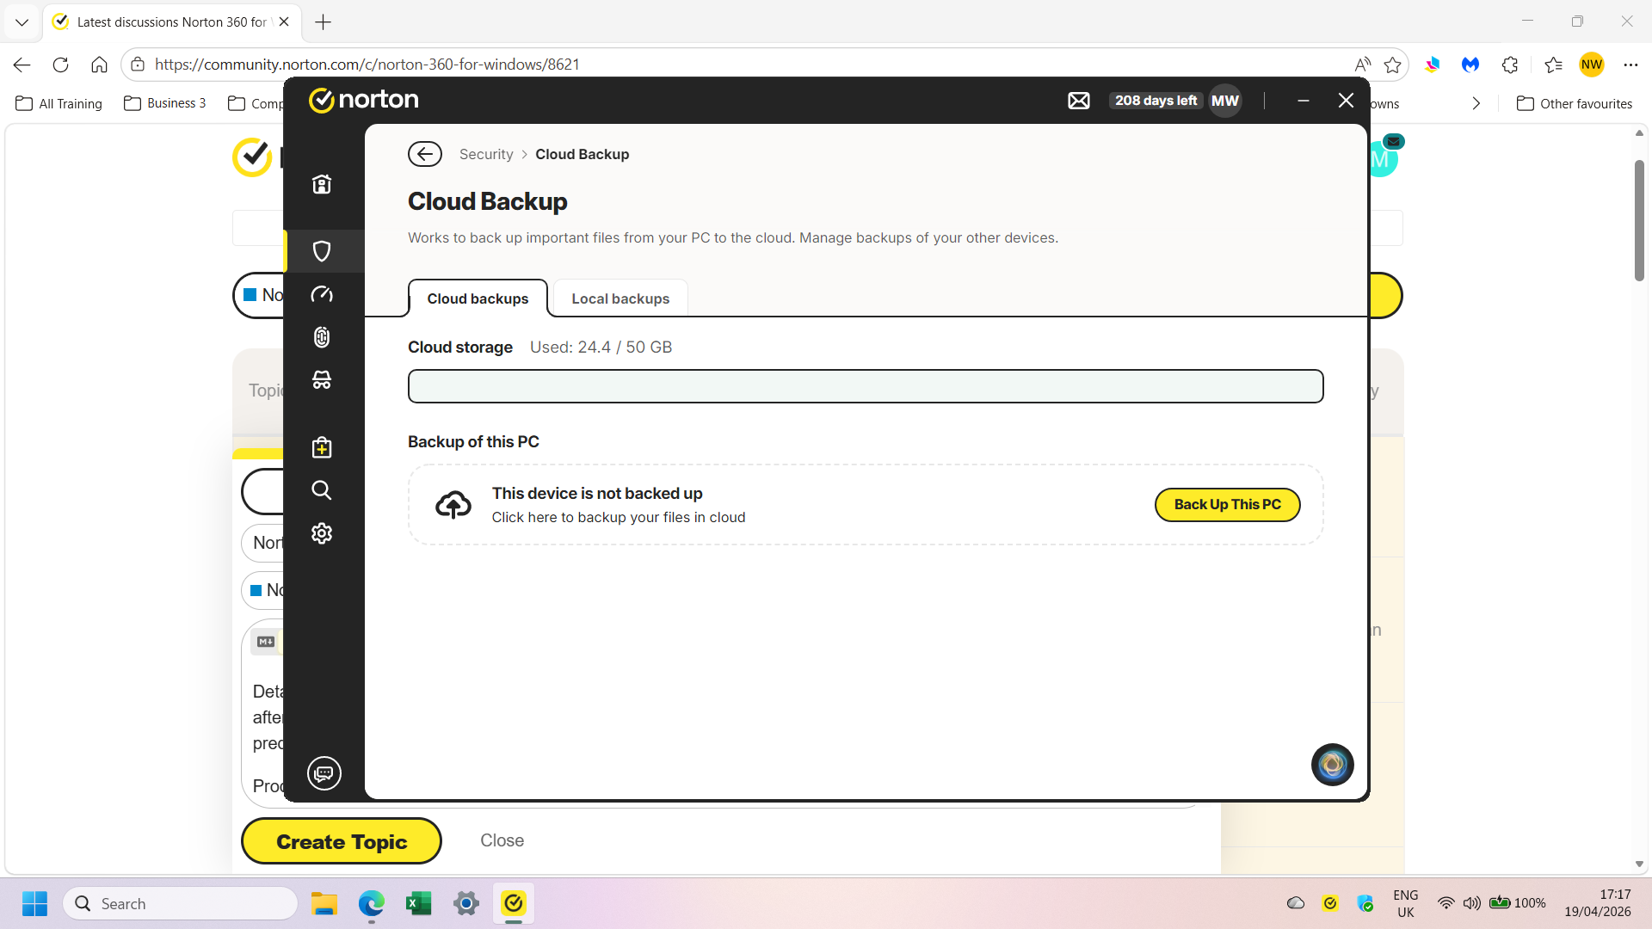The image size is (1652, 929).
Task: Click the Create Topic button on webpage
Action: coord(342,841)
